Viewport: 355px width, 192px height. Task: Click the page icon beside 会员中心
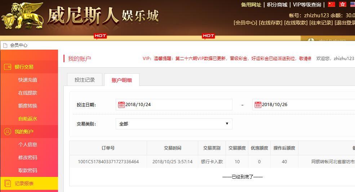point(5,45)
